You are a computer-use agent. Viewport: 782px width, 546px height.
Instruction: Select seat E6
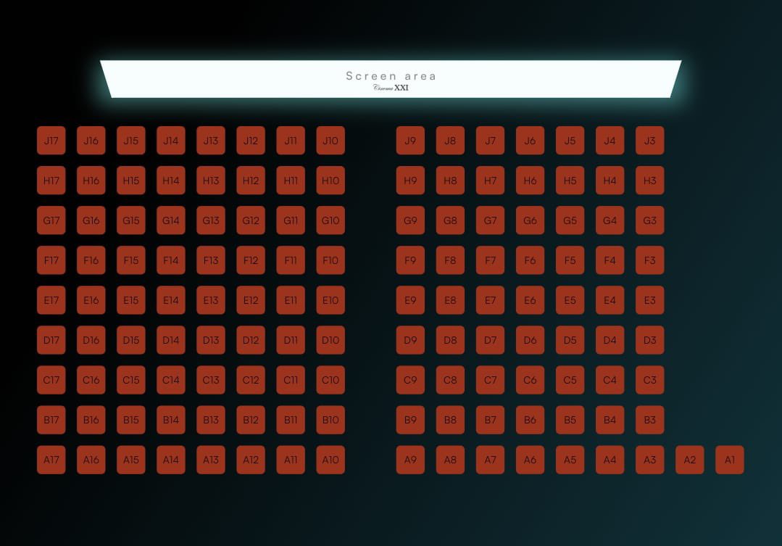pyautogui.click(x=530, y=300)
